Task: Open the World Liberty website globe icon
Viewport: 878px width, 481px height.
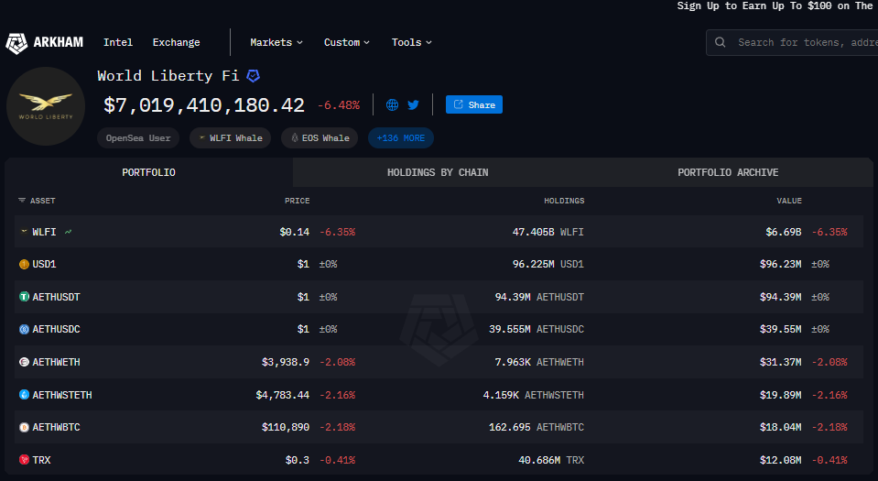Action: point(393,105)
